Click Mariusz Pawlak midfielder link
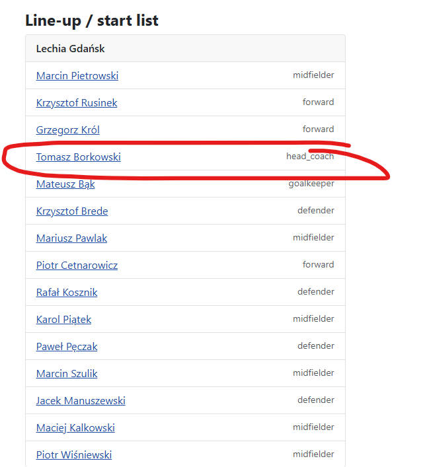Image resolution: width=427 pixels, height=467 pixels. click(71, 238)
